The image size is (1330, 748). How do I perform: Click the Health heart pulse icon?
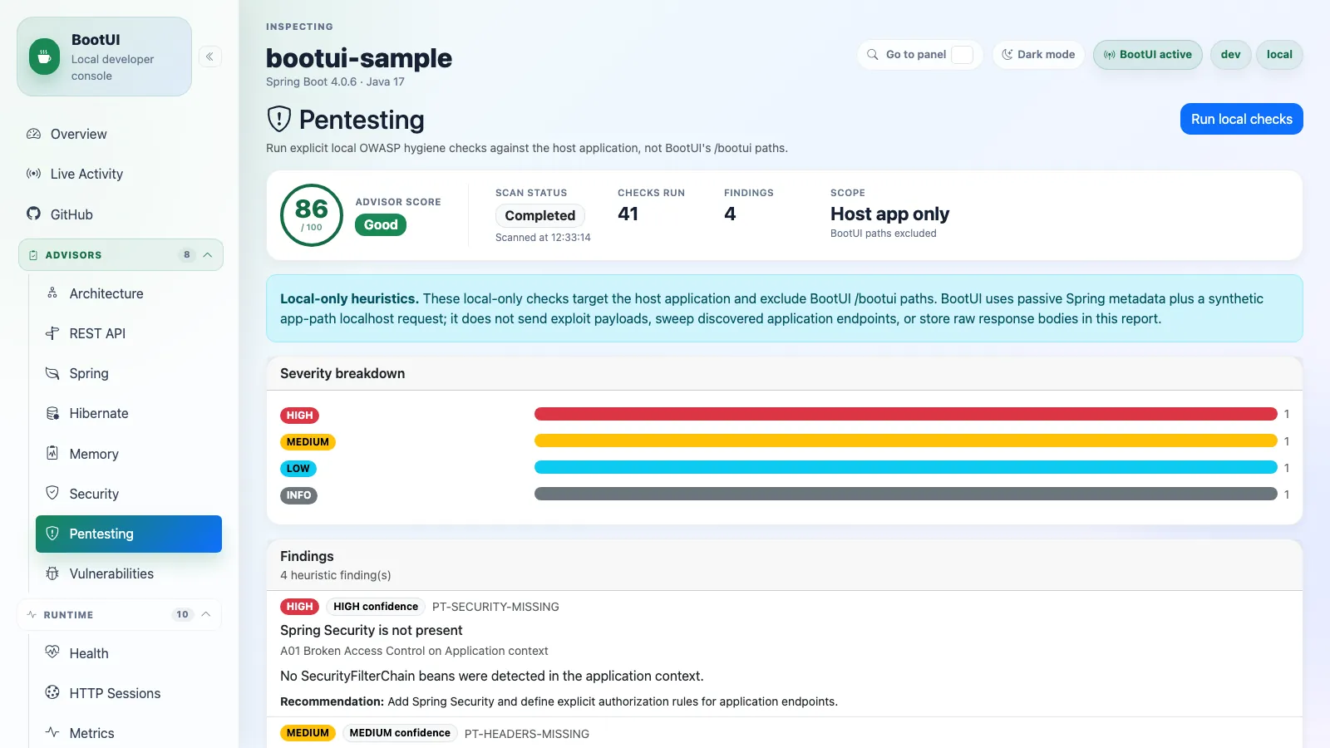(52, 652)
